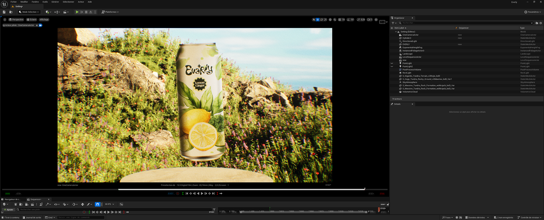Select the scale gizmo tool
This screenshot has width=544, height=220.
click(x=325, y=20)
